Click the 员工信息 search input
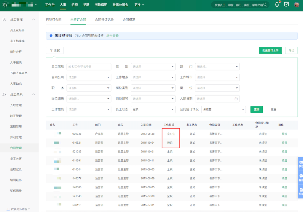The height and width of the screenshot is (212, 303). coord(89,67)
